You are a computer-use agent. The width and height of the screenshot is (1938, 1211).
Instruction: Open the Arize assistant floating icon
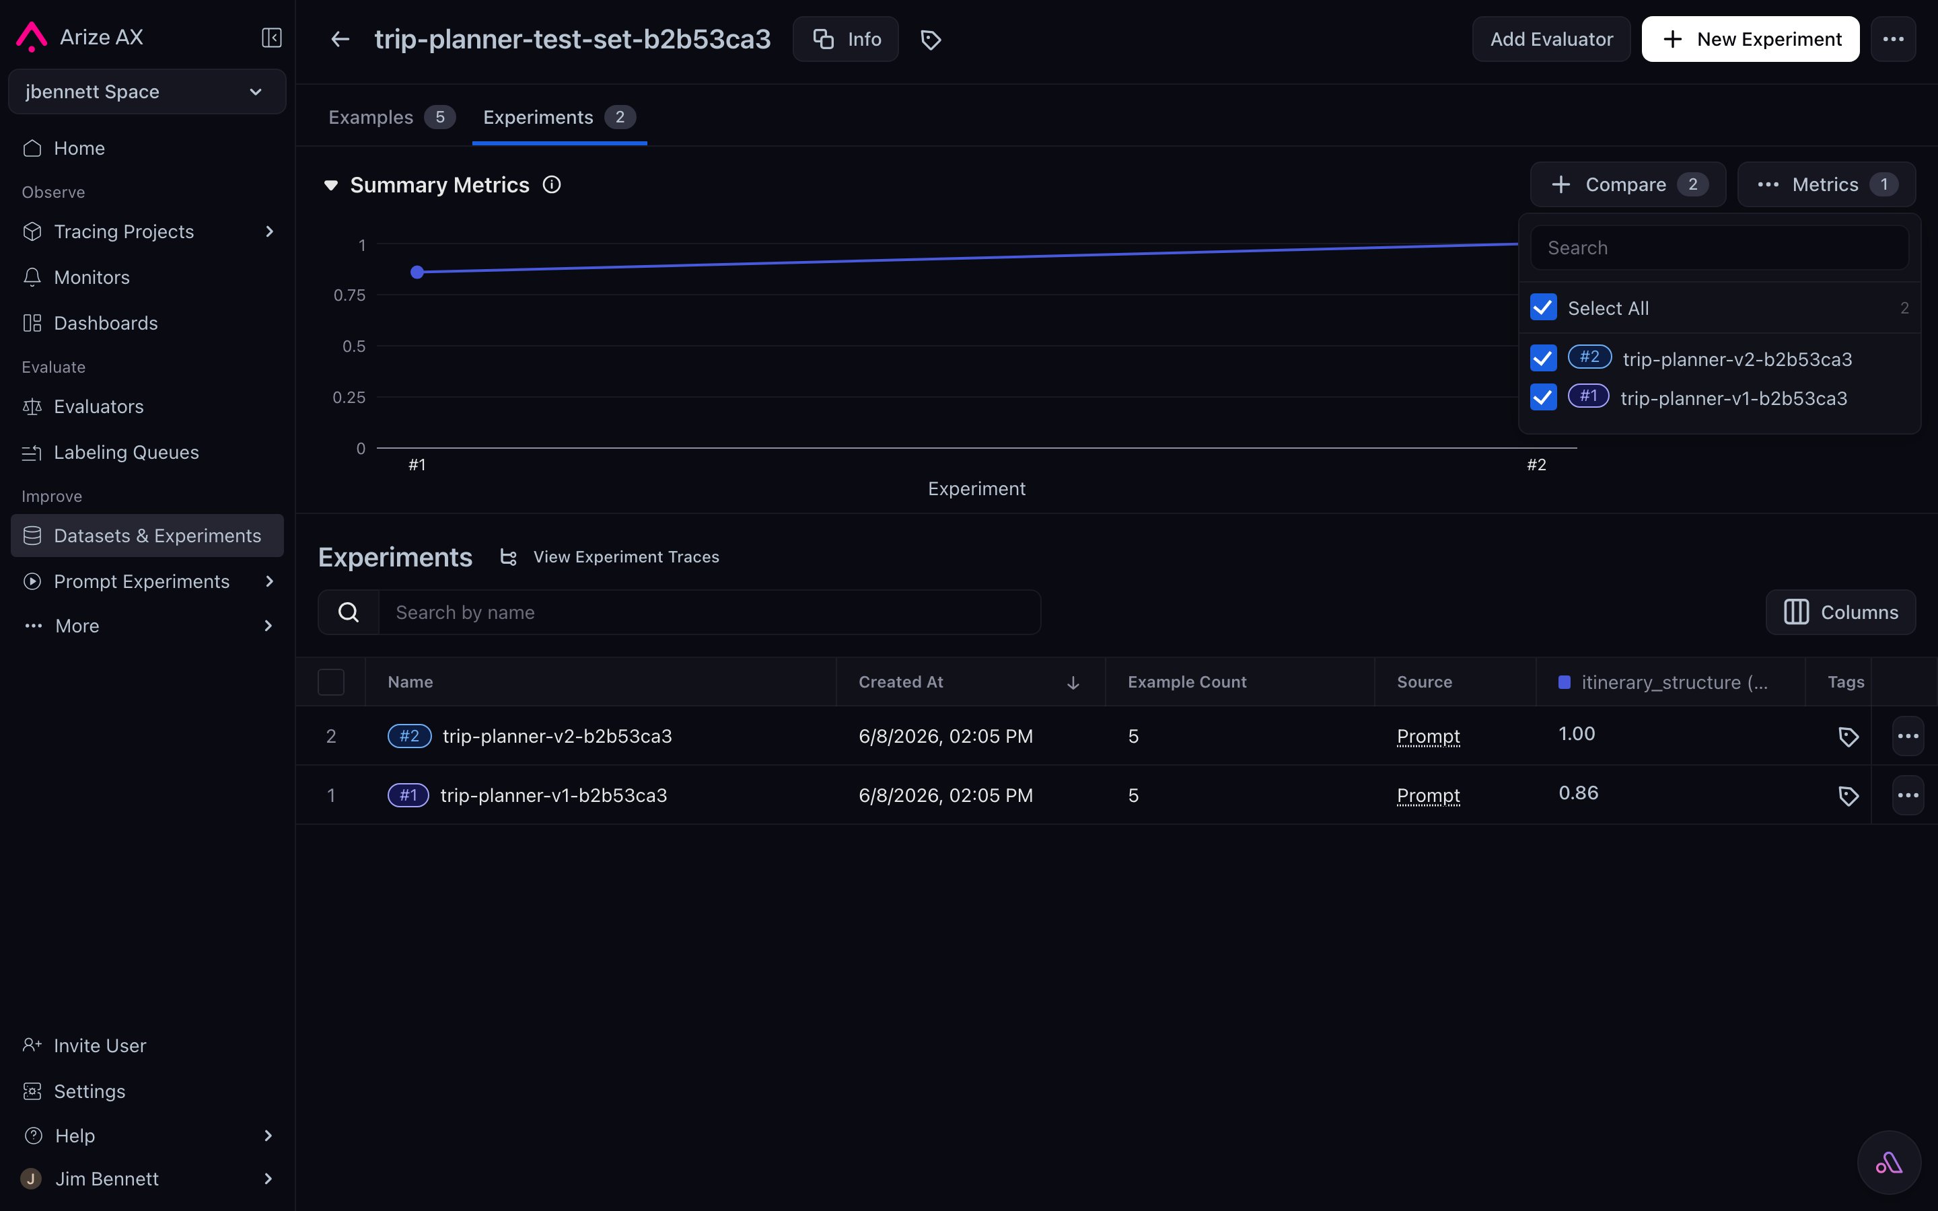tap(1888, 1162)
